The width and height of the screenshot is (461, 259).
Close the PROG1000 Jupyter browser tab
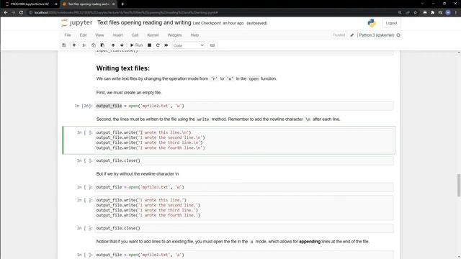(56, 4)
